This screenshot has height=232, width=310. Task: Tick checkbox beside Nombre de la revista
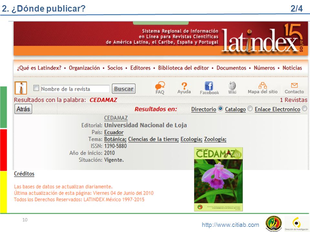36,88
